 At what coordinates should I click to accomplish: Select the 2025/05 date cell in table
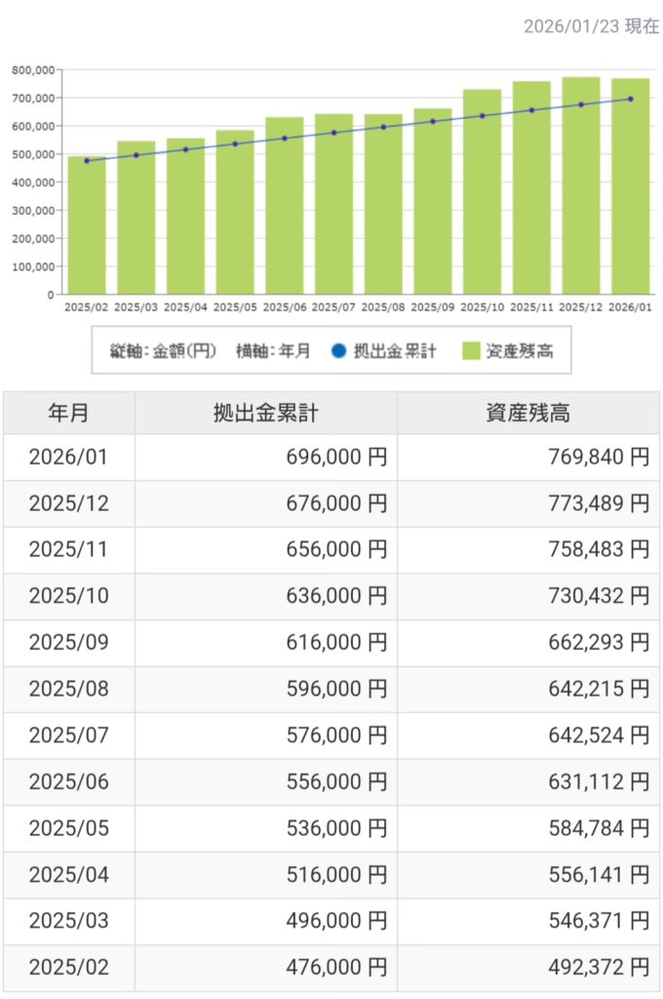[x=68, y=828]
